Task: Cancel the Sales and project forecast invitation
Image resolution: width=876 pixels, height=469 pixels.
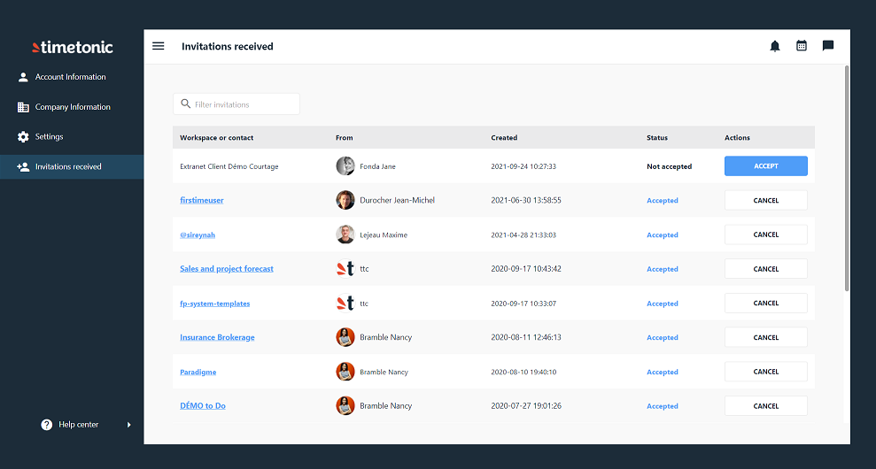Action: click(x=765, y=269)
